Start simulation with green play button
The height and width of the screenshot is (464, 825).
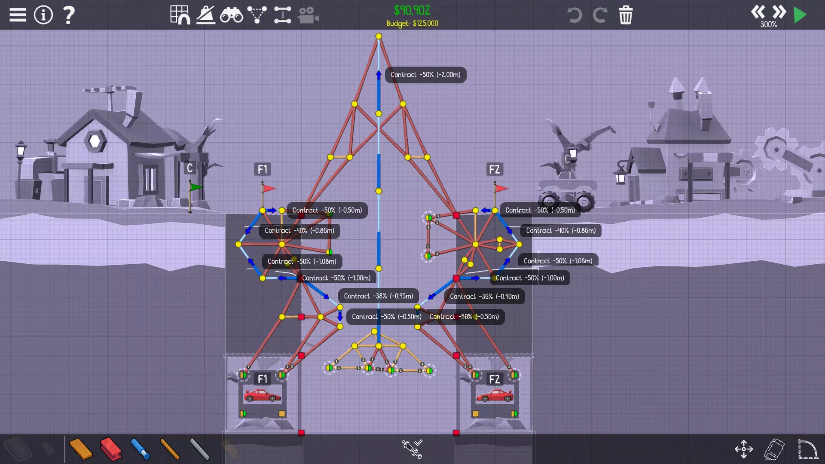point(800,15)
